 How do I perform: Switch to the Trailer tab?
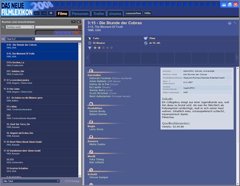(99, 14)
